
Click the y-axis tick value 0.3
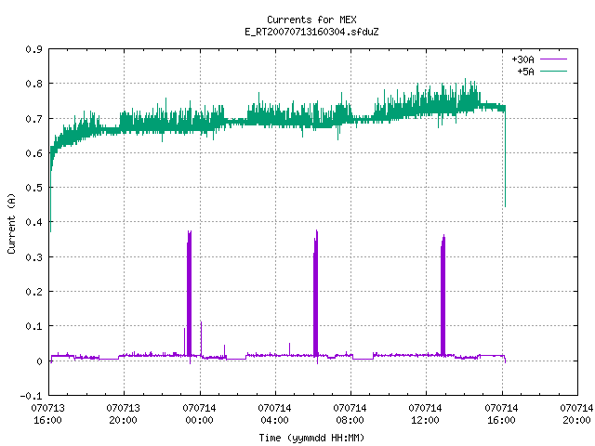33,257
